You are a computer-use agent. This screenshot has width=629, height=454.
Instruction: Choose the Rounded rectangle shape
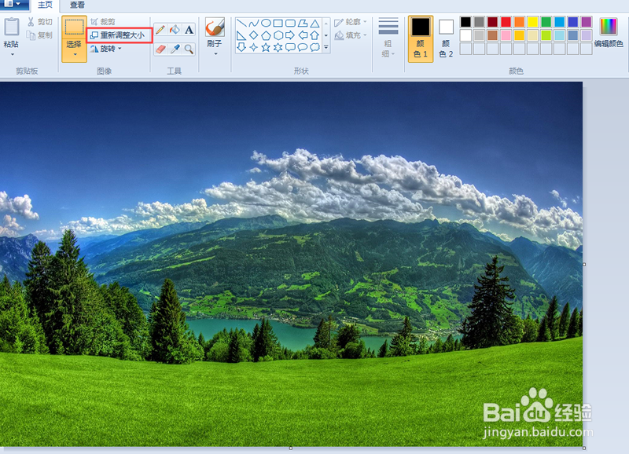pos(290,24)
